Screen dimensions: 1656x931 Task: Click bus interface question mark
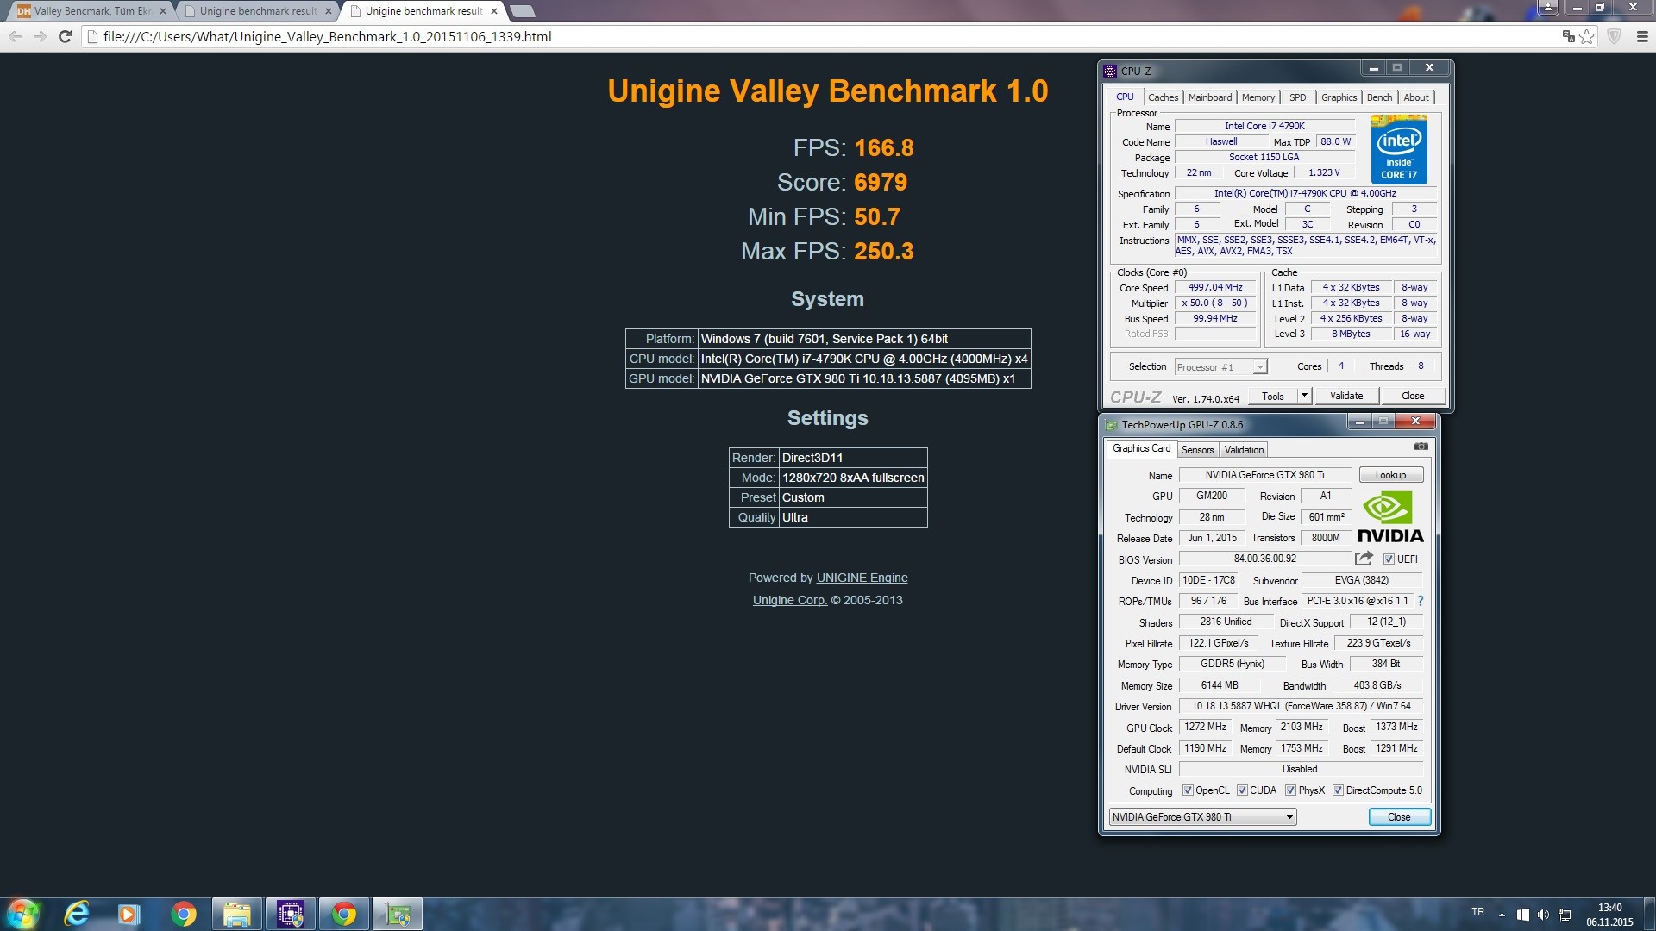tap(1420, 601)
